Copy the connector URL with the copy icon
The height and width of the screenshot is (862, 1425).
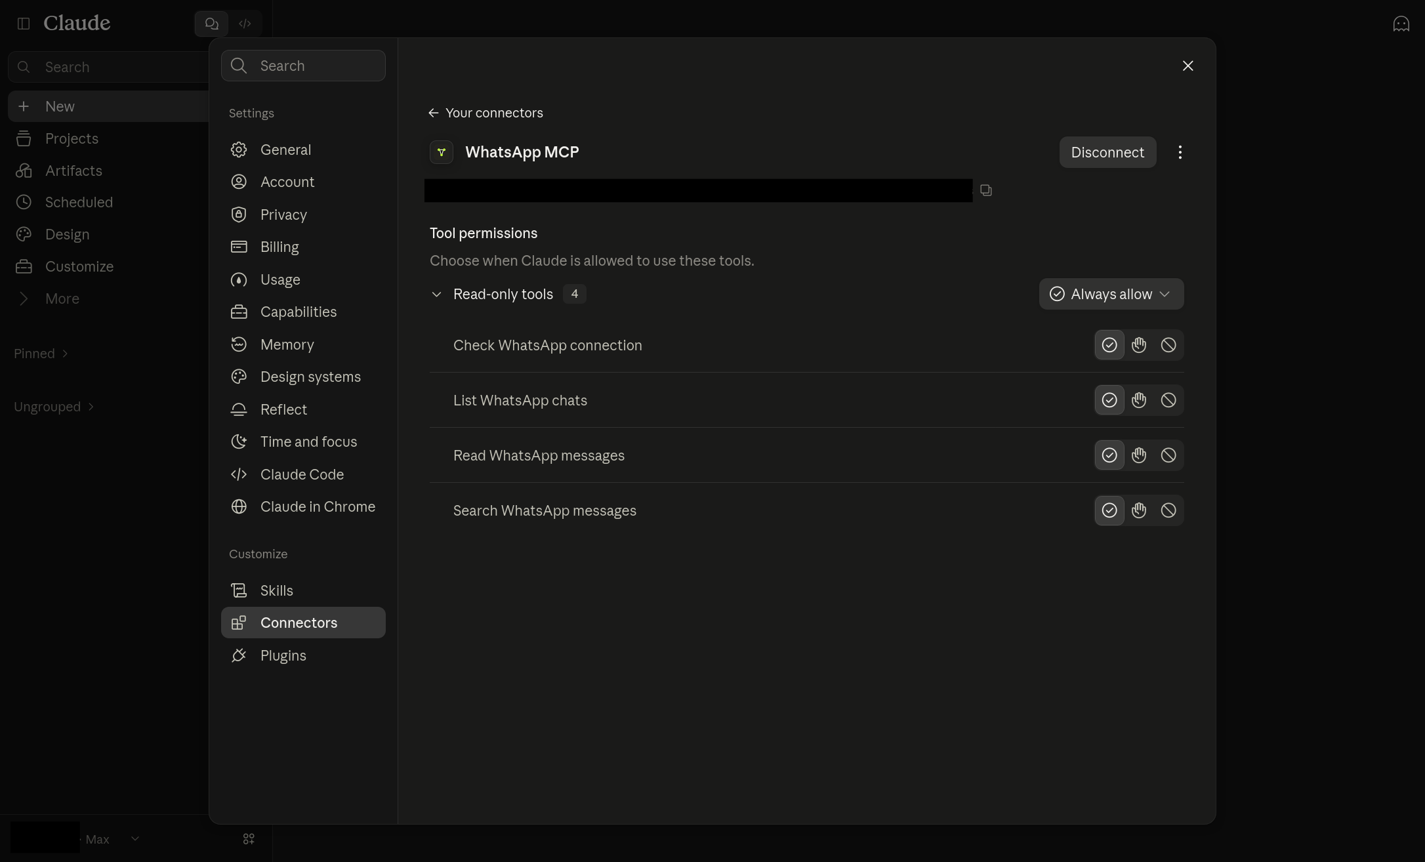point(985,190)
